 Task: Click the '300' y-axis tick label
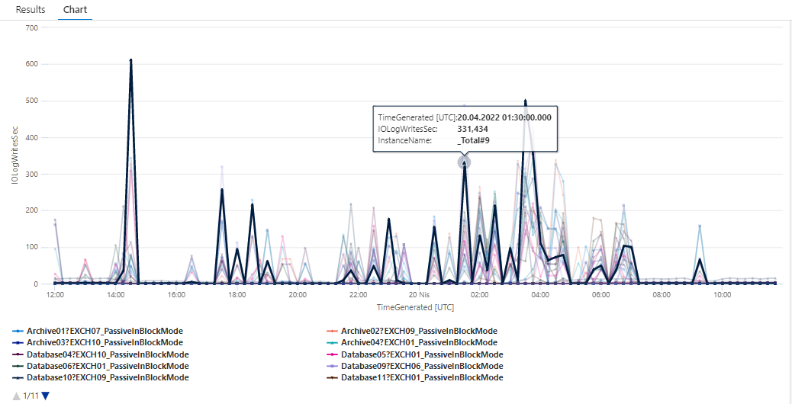tap(32, 174)
